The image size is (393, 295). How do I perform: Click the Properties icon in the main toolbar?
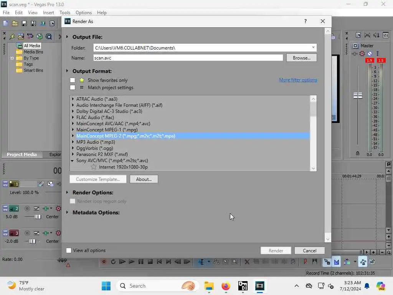[52, 23]
